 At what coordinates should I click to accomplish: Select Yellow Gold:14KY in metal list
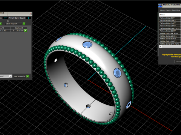tap(170, 23)
